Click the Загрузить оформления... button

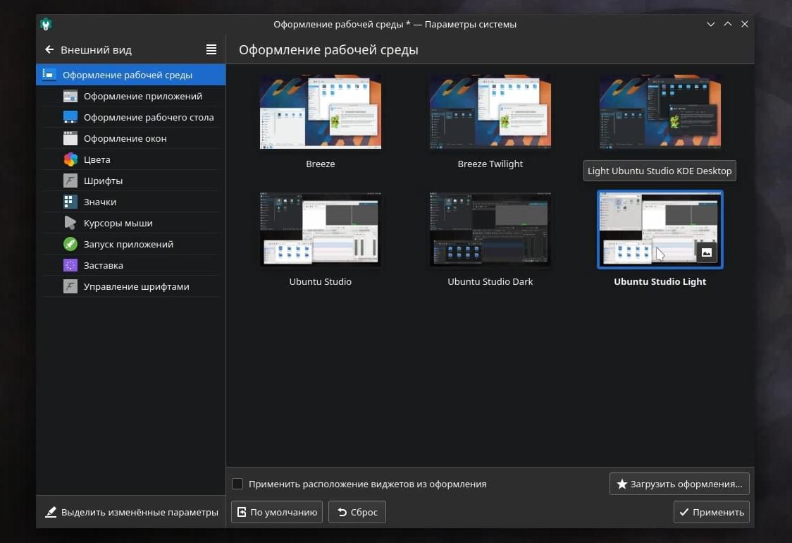[x=679, y=484]
